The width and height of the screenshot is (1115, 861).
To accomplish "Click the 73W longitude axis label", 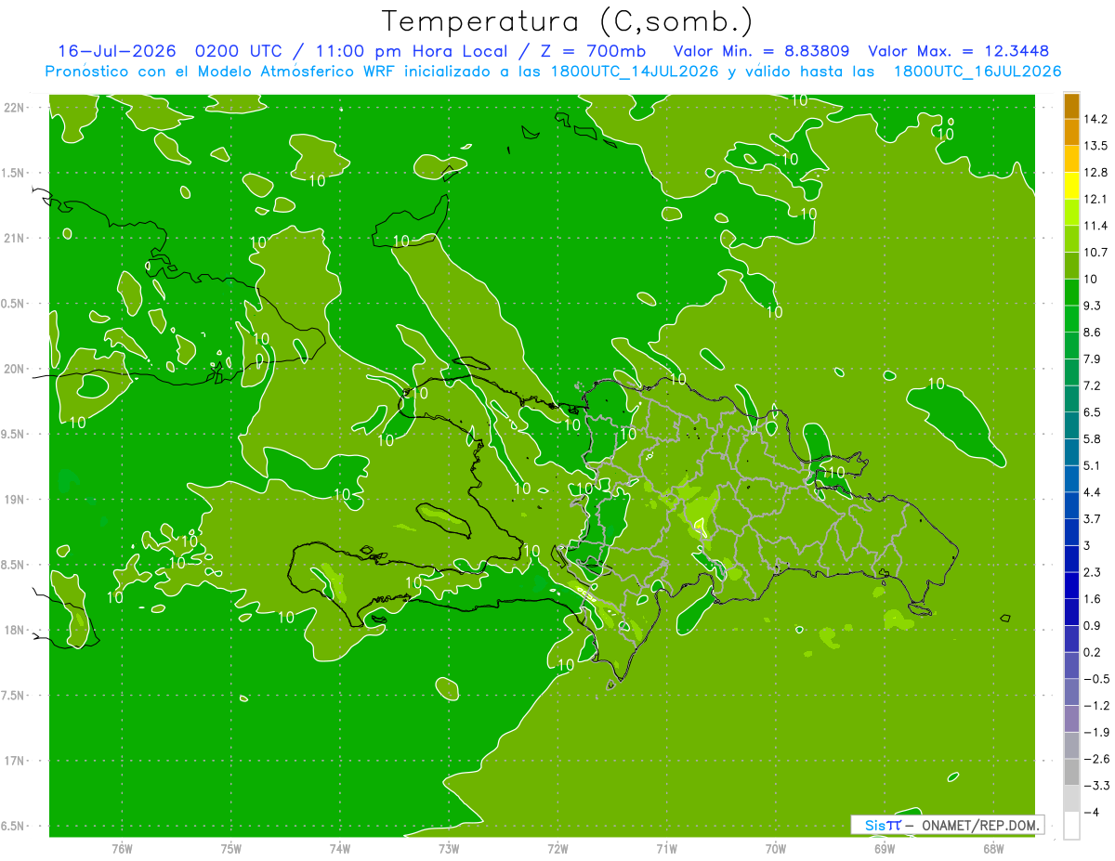I will (x=449, y=848).
